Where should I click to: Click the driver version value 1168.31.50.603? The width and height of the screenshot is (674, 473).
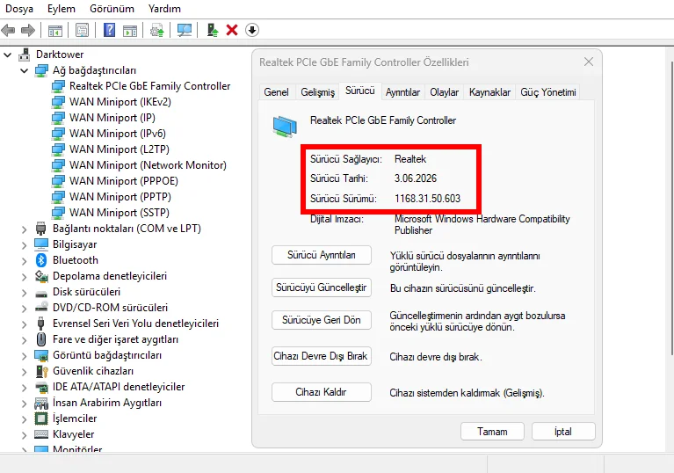tap(427, 198)
